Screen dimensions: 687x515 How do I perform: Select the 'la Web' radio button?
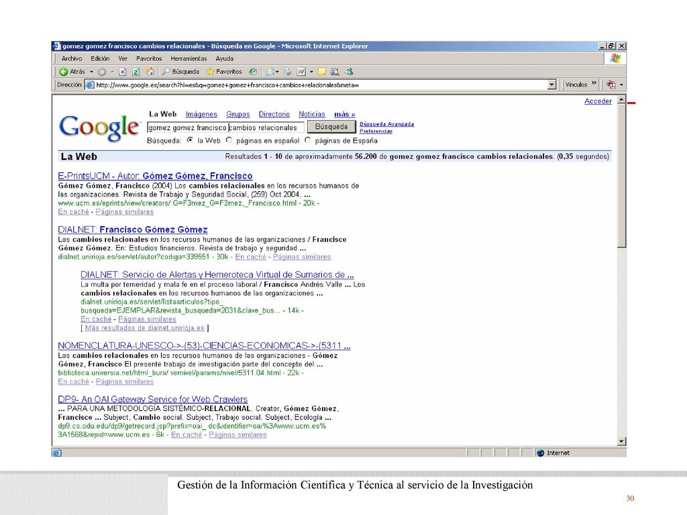pos(190,140)
